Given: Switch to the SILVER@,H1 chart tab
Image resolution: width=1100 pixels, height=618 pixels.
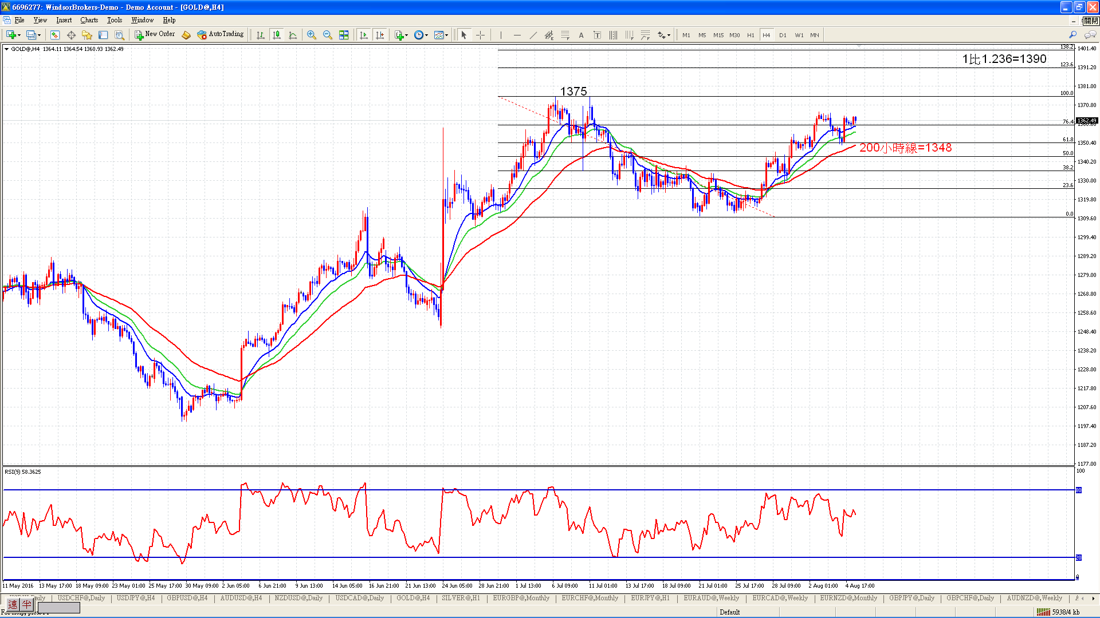Looking at the screenshot, I should pos(461,598).
